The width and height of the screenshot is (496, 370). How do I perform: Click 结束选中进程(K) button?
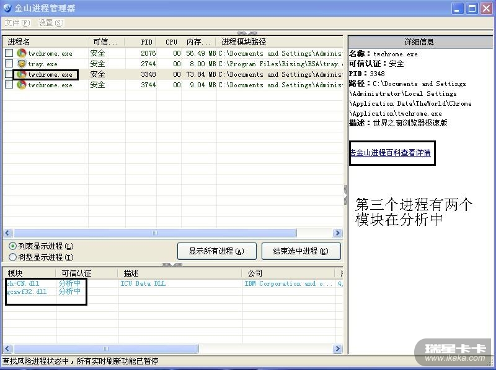pyautogui.click(x=301, y=251)
